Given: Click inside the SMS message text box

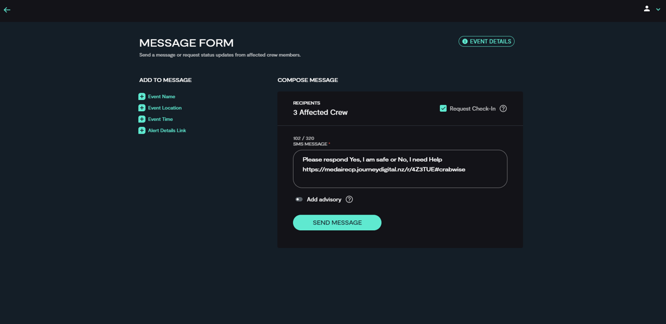Looking at the screenshot, I should pos(399,168).
